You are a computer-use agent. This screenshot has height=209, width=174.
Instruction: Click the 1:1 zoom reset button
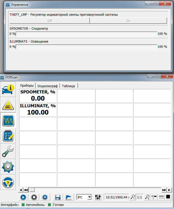click(139, 197)
